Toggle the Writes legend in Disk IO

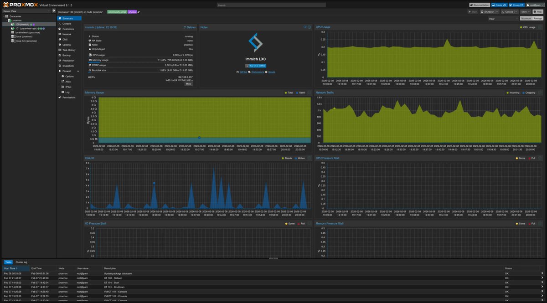(x=300, y=158)
